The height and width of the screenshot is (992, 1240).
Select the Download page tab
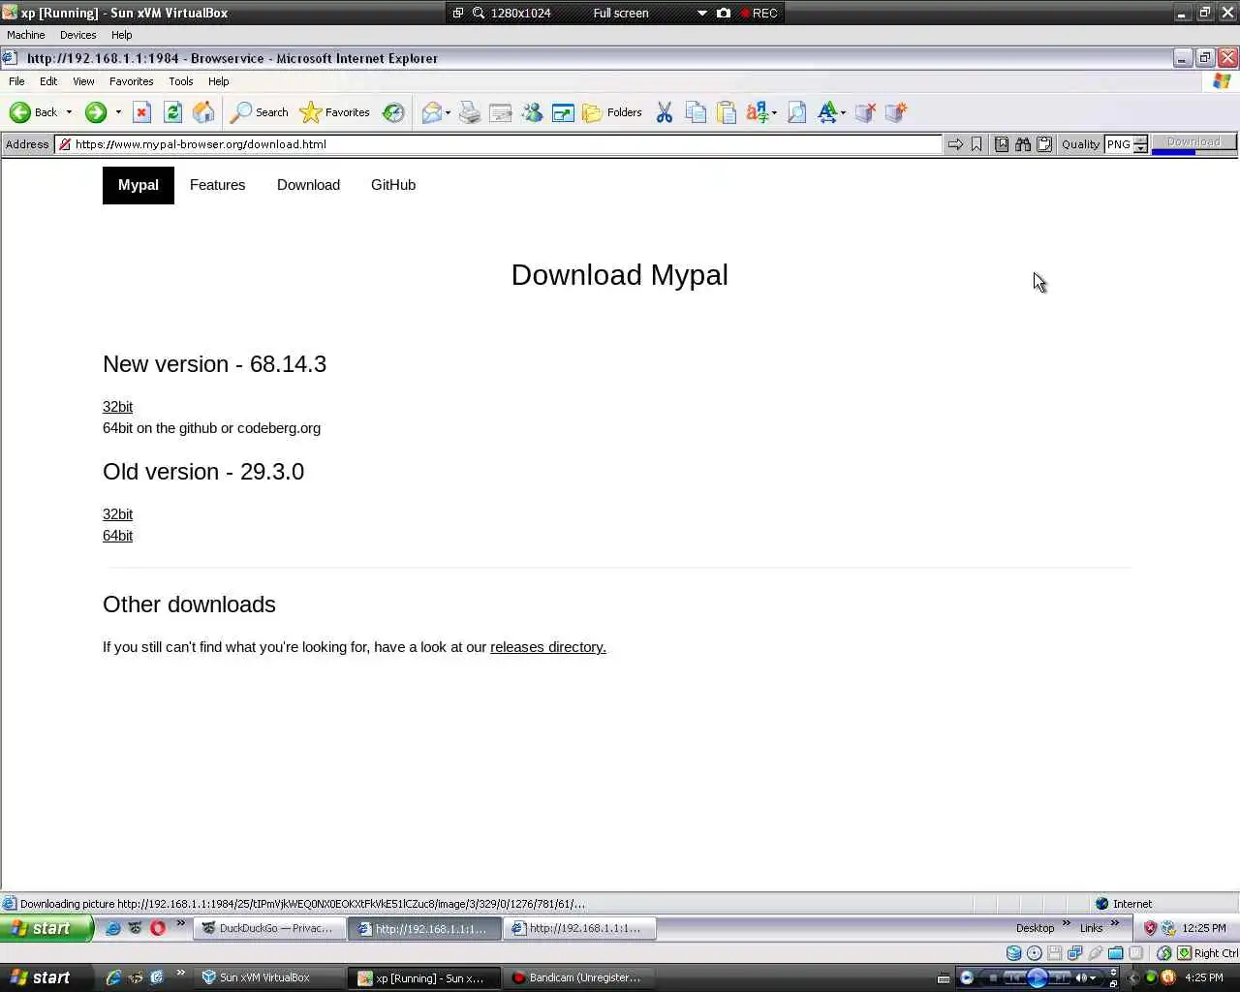point(308,185)
